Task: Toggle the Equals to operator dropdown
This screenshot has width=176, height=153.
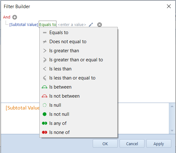Action: pyautogui.click(x=48, y=24)
